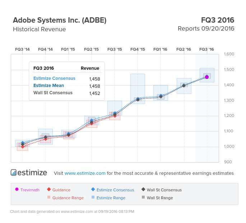The width and height of the screenshot is (246, 223).
Task: Click the red Guidance diamond at FQ2 '15
Action: pos(92,124)
